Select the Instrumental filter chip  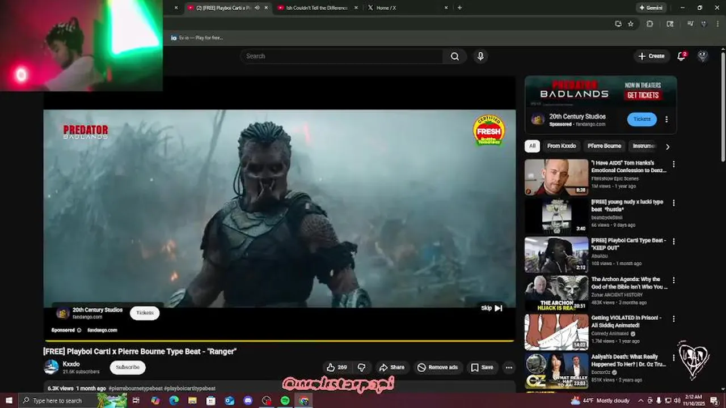644,146
